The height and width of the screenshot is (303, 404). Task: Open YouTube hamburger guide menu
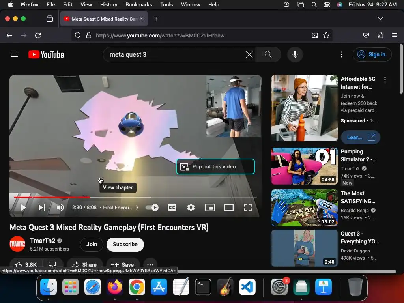[14, 54]
